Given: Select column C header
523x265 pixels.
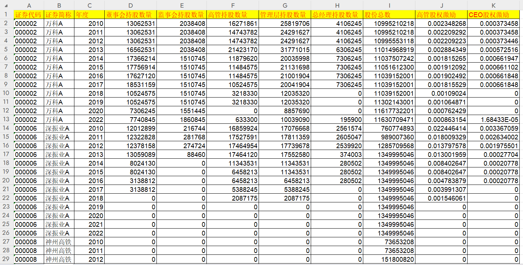Looking at the screenshot, I should [x=89, y=5].
